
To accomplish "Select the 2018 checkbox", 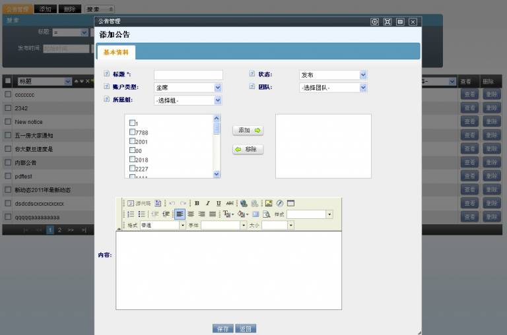I will tap(133, 160).
